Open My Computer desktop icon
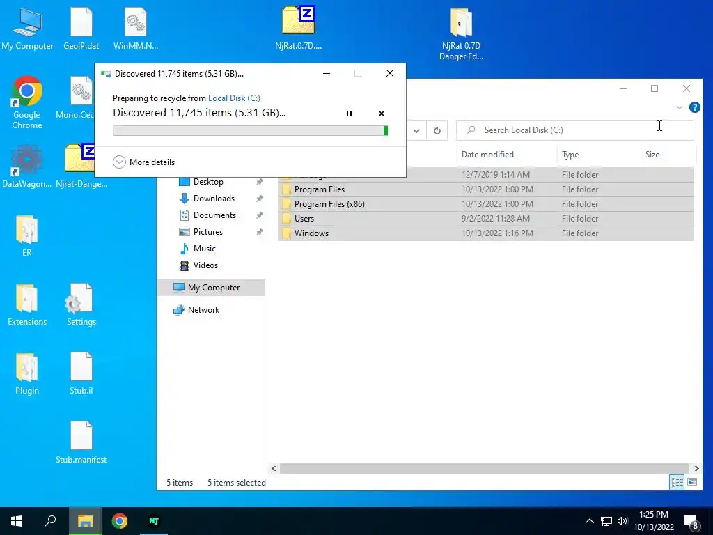713x535 pixels. point(27,29)
